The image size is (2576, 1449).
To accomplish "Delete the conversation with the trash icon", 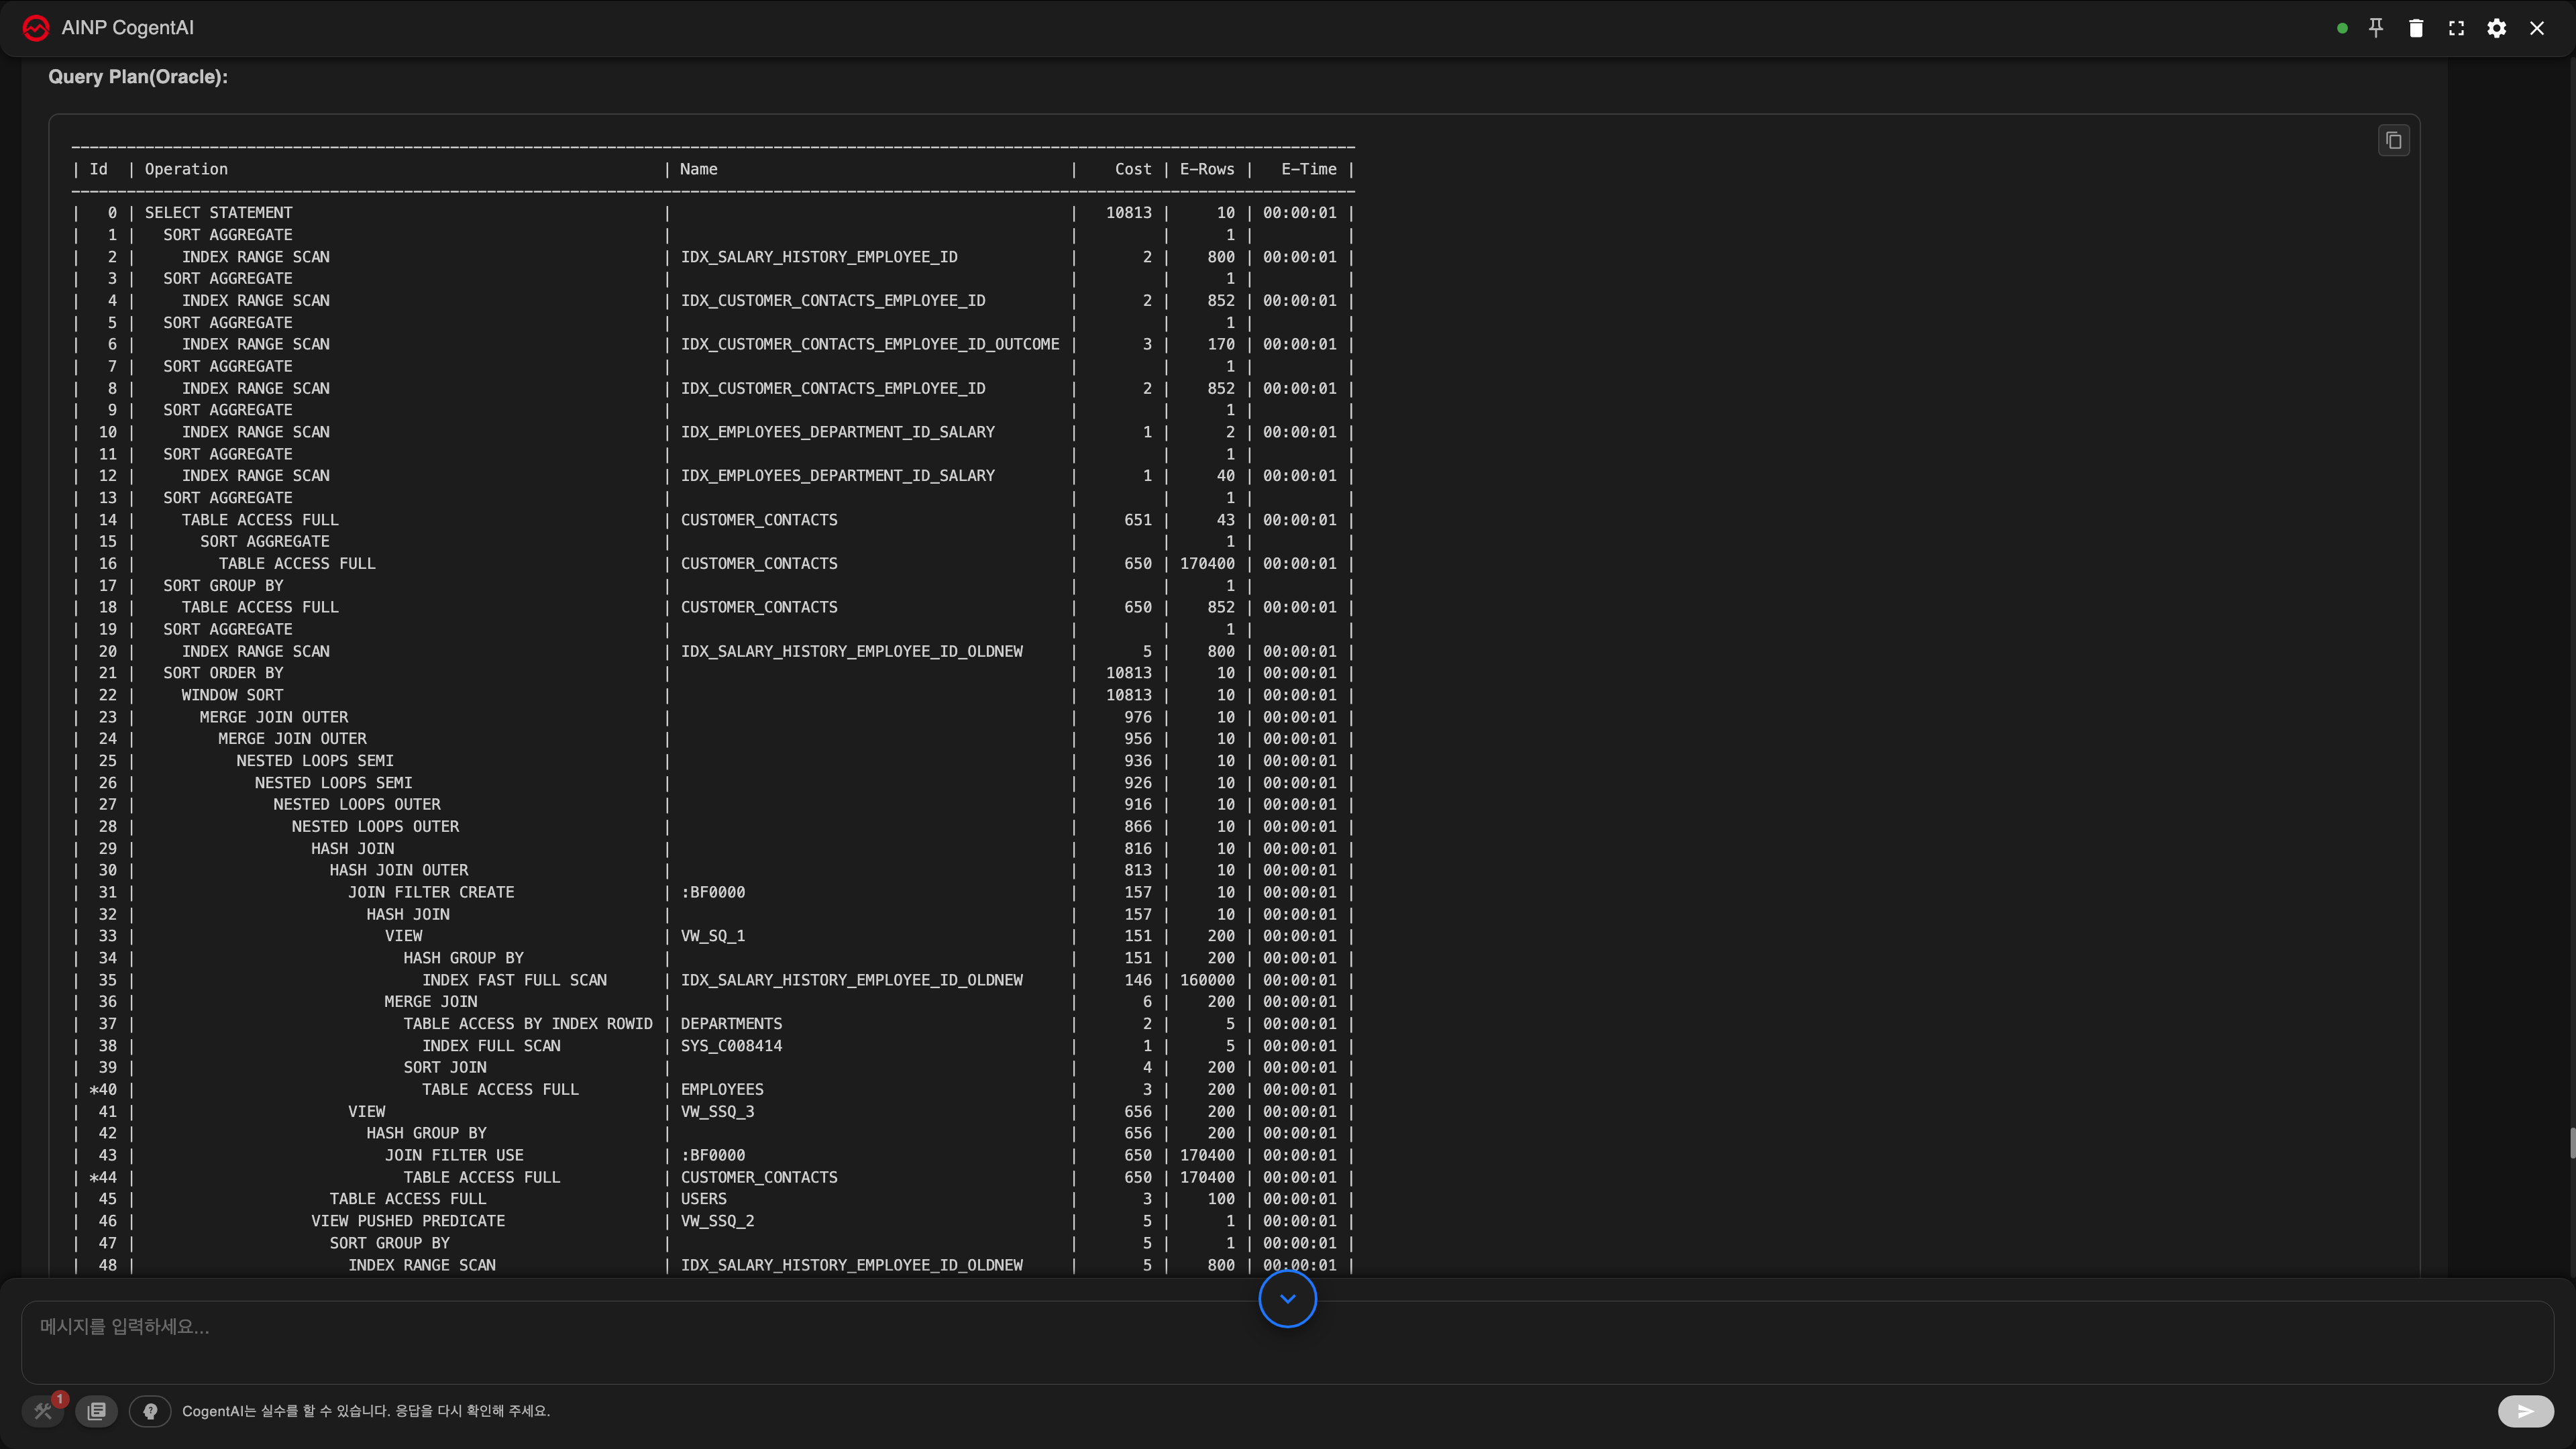I will click(2416, 28).
